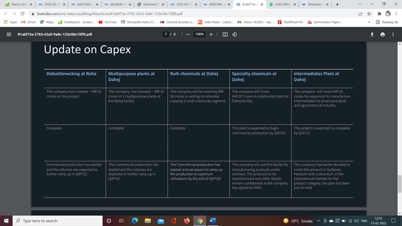Rotate the PDF counterclockwise
402x226 pixels.
[x=235, y=34]
